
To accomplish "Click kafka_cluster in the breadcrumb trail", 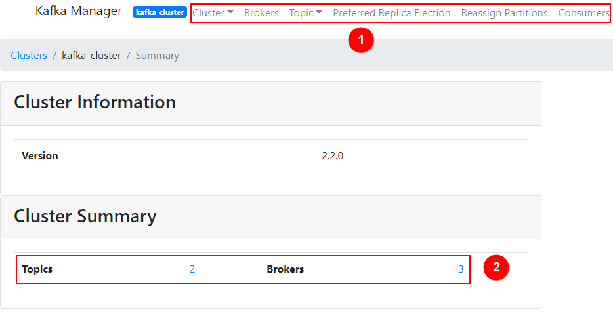I will click(x=91, y=56).
